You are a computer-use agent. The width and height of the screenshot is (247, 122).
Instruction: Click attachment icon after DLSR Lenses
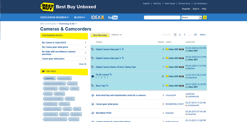tap(111, 74)
